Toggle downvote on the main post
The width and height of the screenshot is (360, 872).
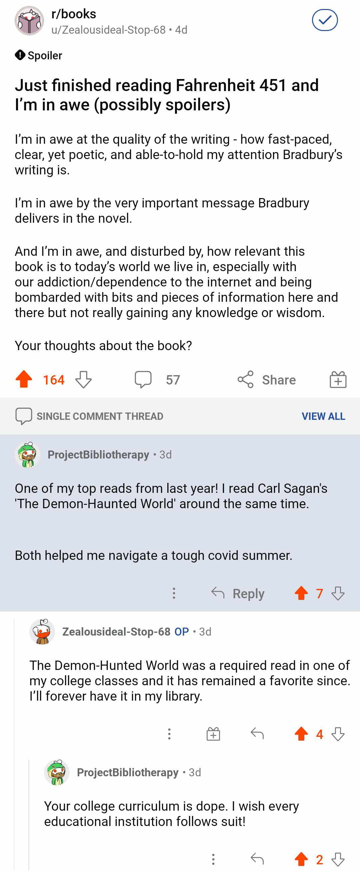click(x=83, y=379)
